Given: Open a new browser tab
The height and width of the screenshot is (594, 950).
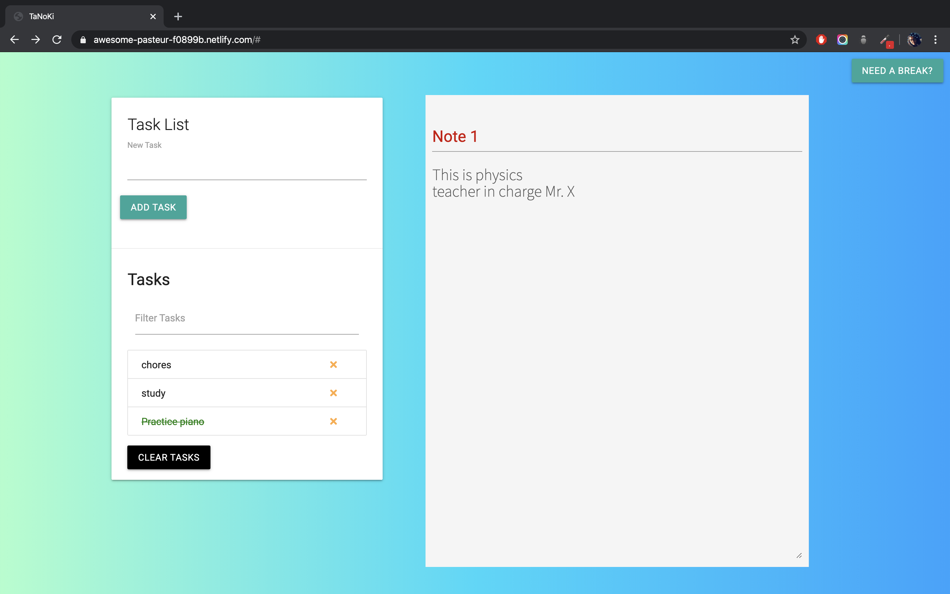Looking at the screenshot, I should (x=178, y=16).
